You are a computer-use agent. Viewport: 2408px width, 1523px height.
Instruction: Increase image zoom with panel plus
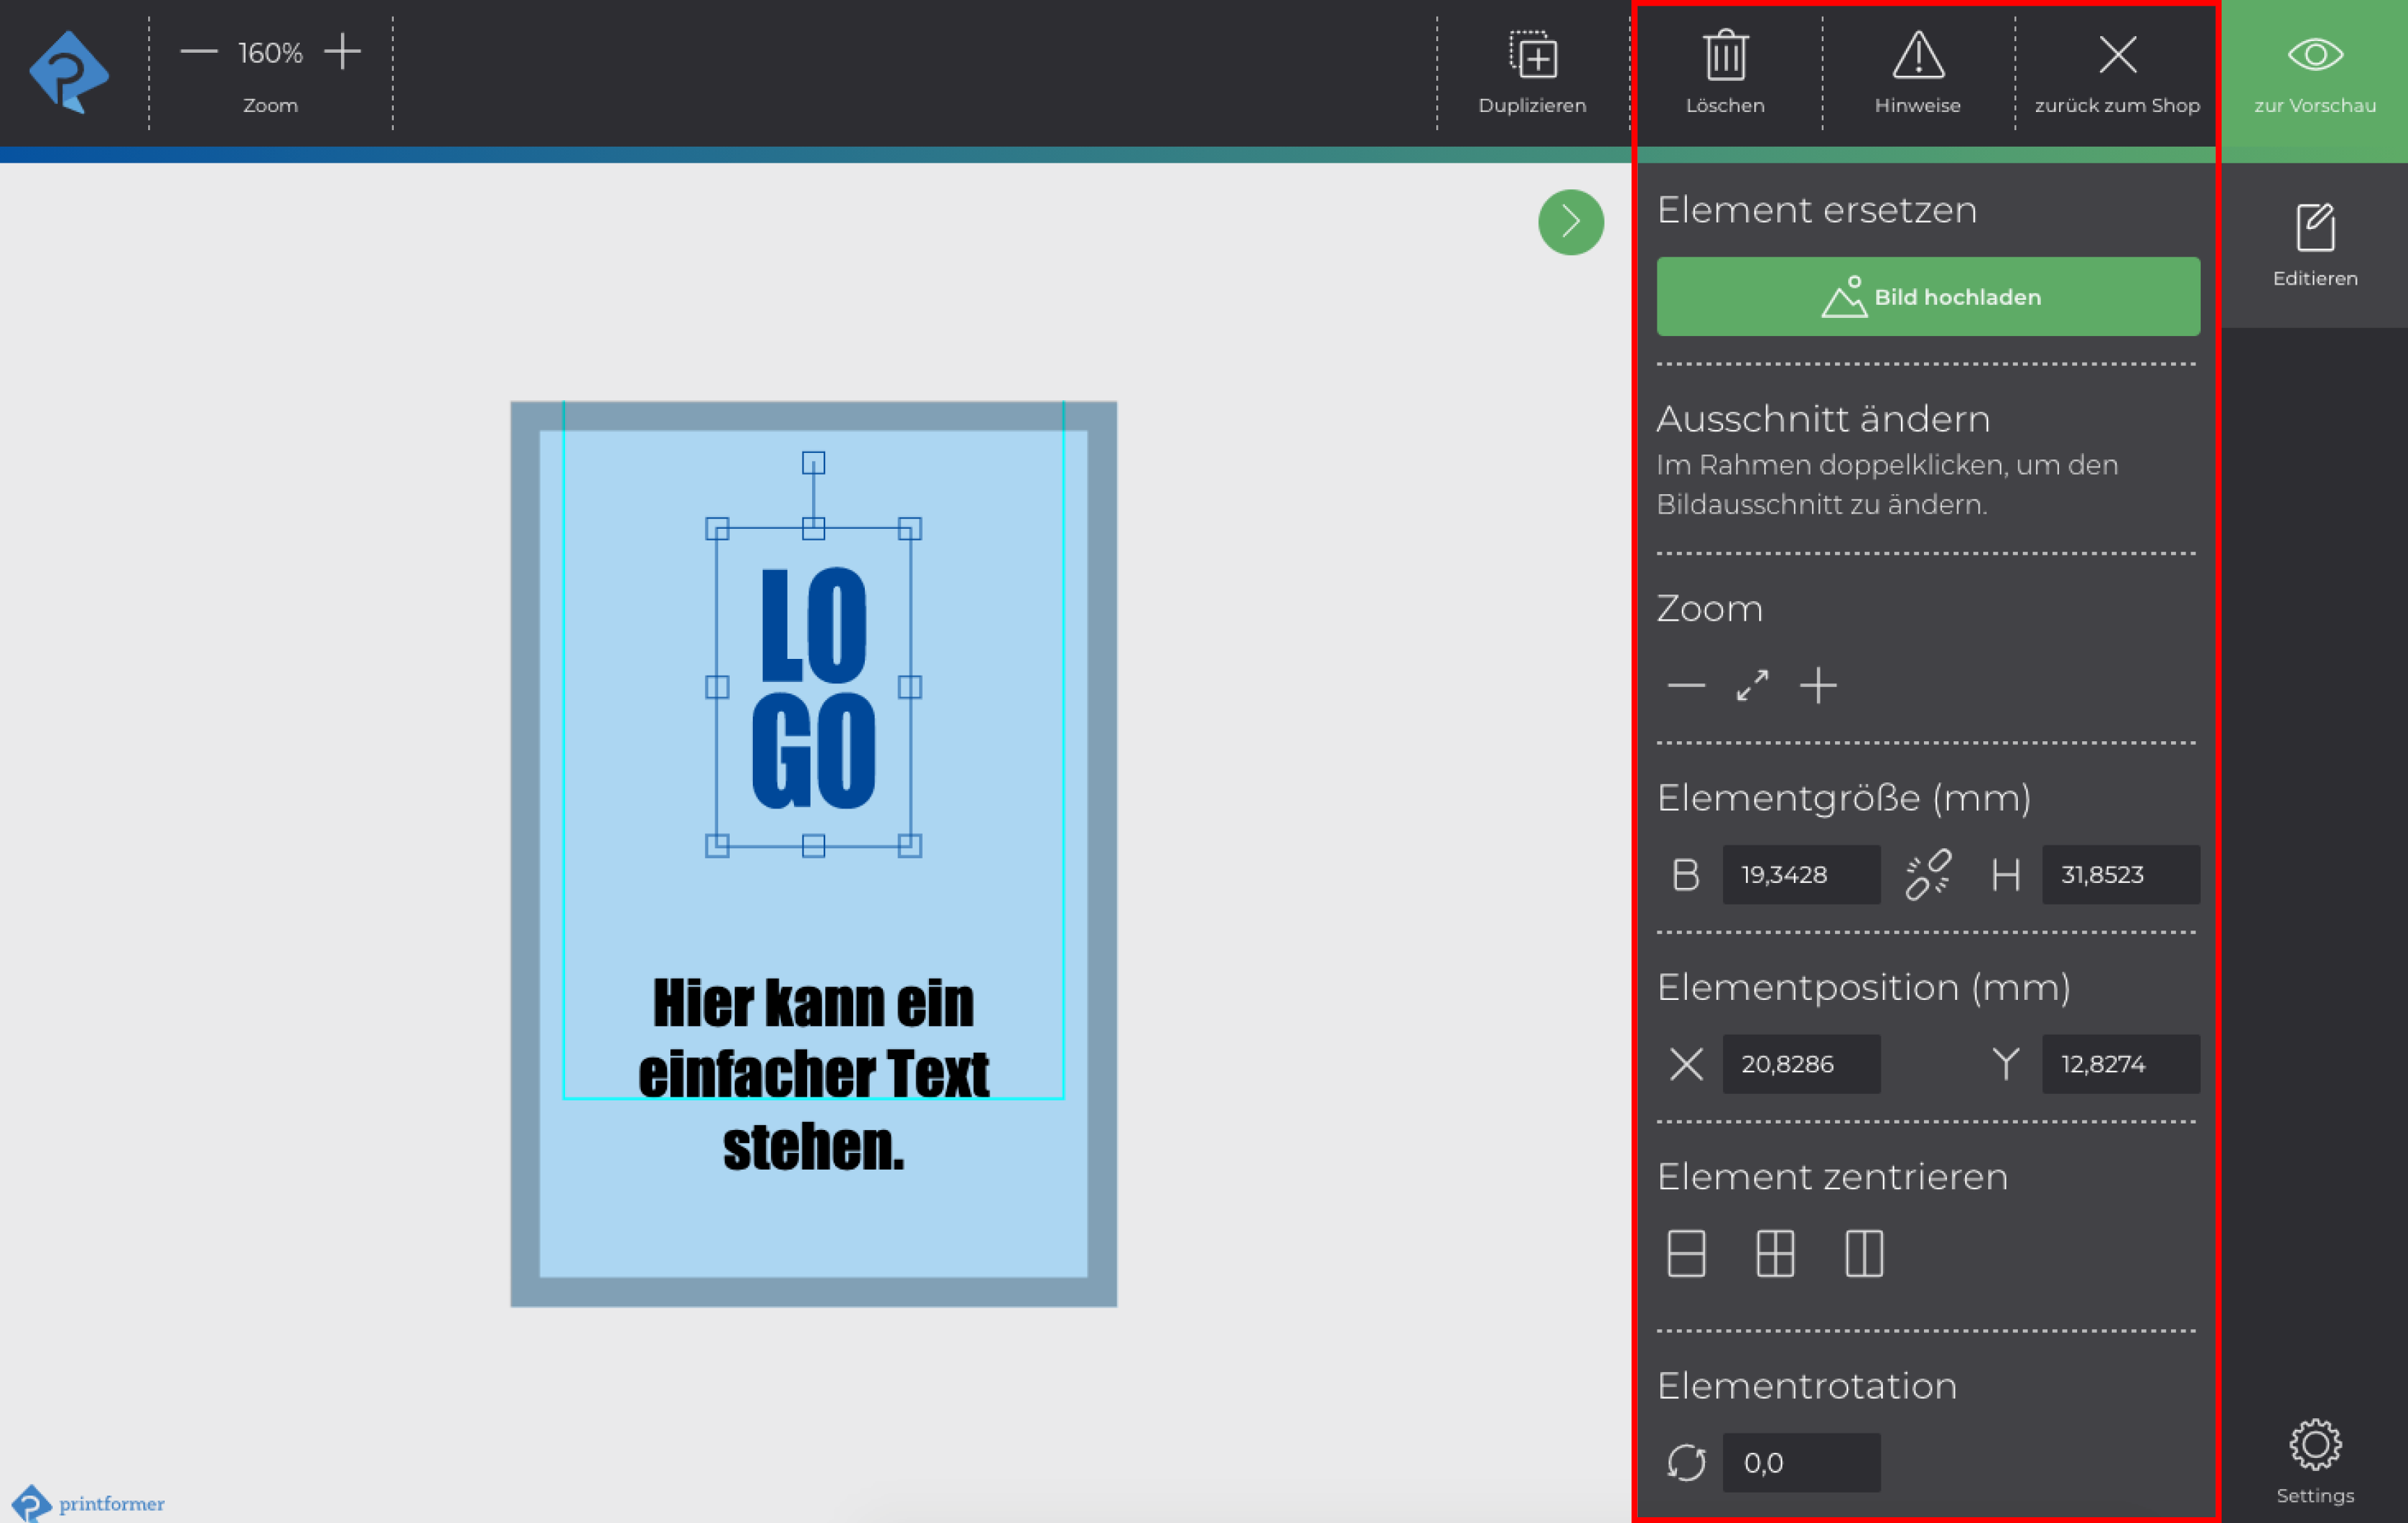(1818, 686)
